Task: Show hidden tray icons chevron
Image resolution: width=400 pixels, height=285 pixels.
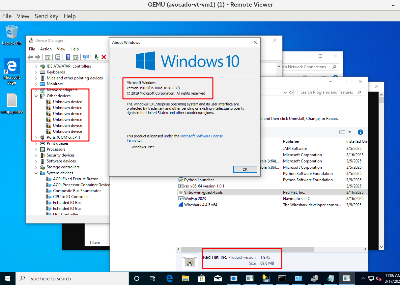Action: tap(363, 278)
